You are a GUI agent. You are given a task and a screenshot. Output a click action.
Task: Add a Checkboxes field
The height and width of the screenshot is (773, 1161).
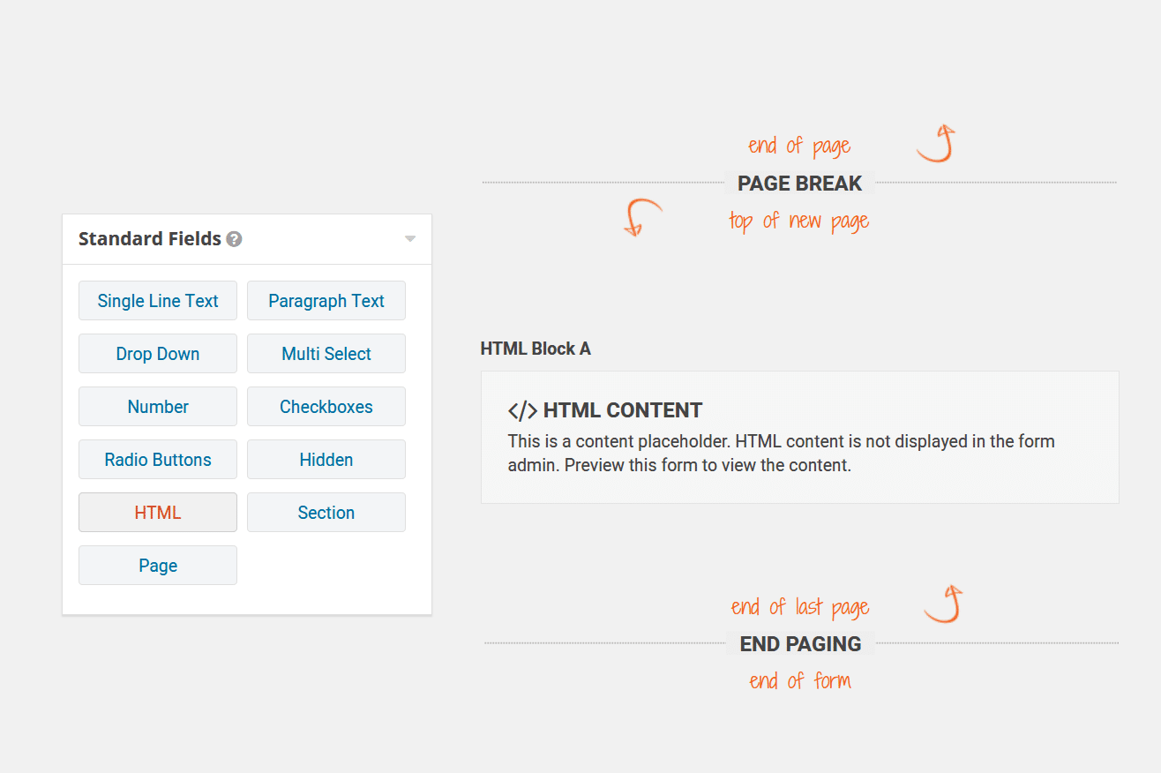[x=326, y=407]
